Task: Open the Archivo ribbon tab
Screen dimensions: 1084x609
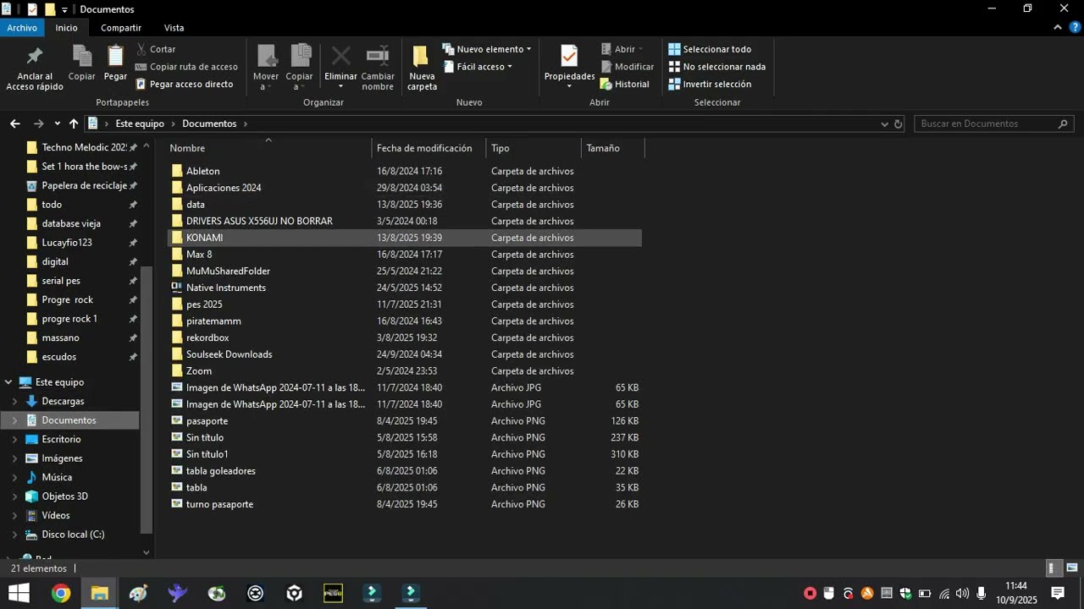Action: click(x=22, y=28)
